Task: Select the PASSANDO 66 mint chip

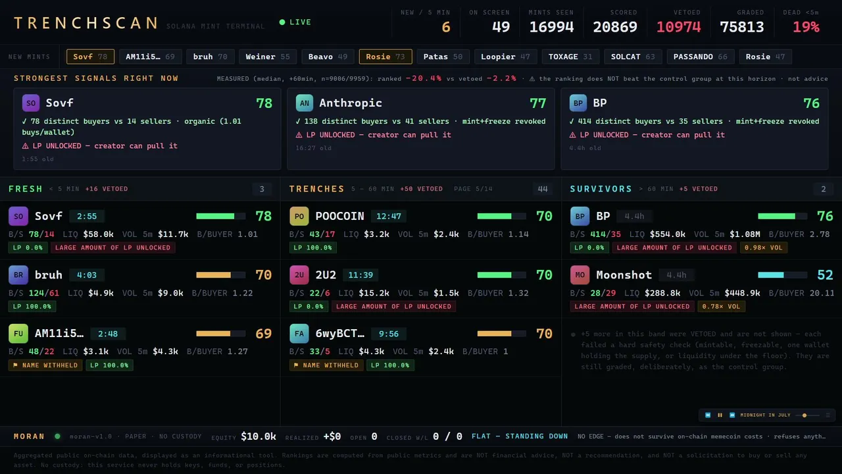Action: (x=701, y=57)
